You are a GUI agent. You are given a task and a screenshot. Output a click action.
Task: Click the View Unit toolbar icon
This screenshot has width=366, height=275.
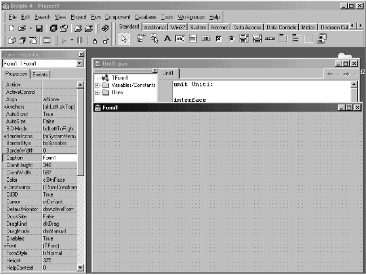pos(11,41)
